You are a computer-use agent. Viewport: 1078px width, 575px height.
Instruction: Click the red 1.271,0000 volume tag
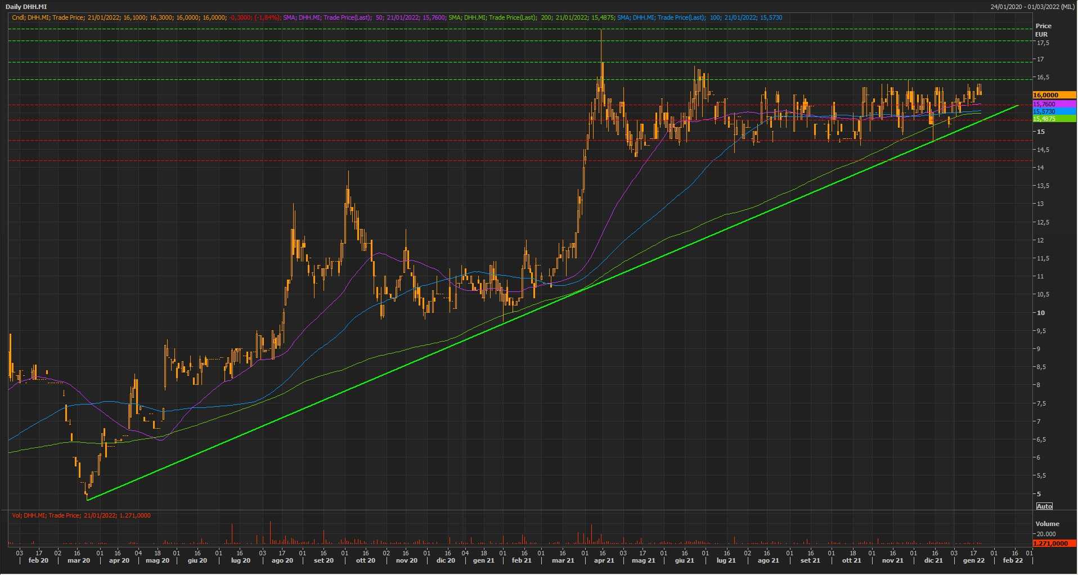(x=1054, y=543)
